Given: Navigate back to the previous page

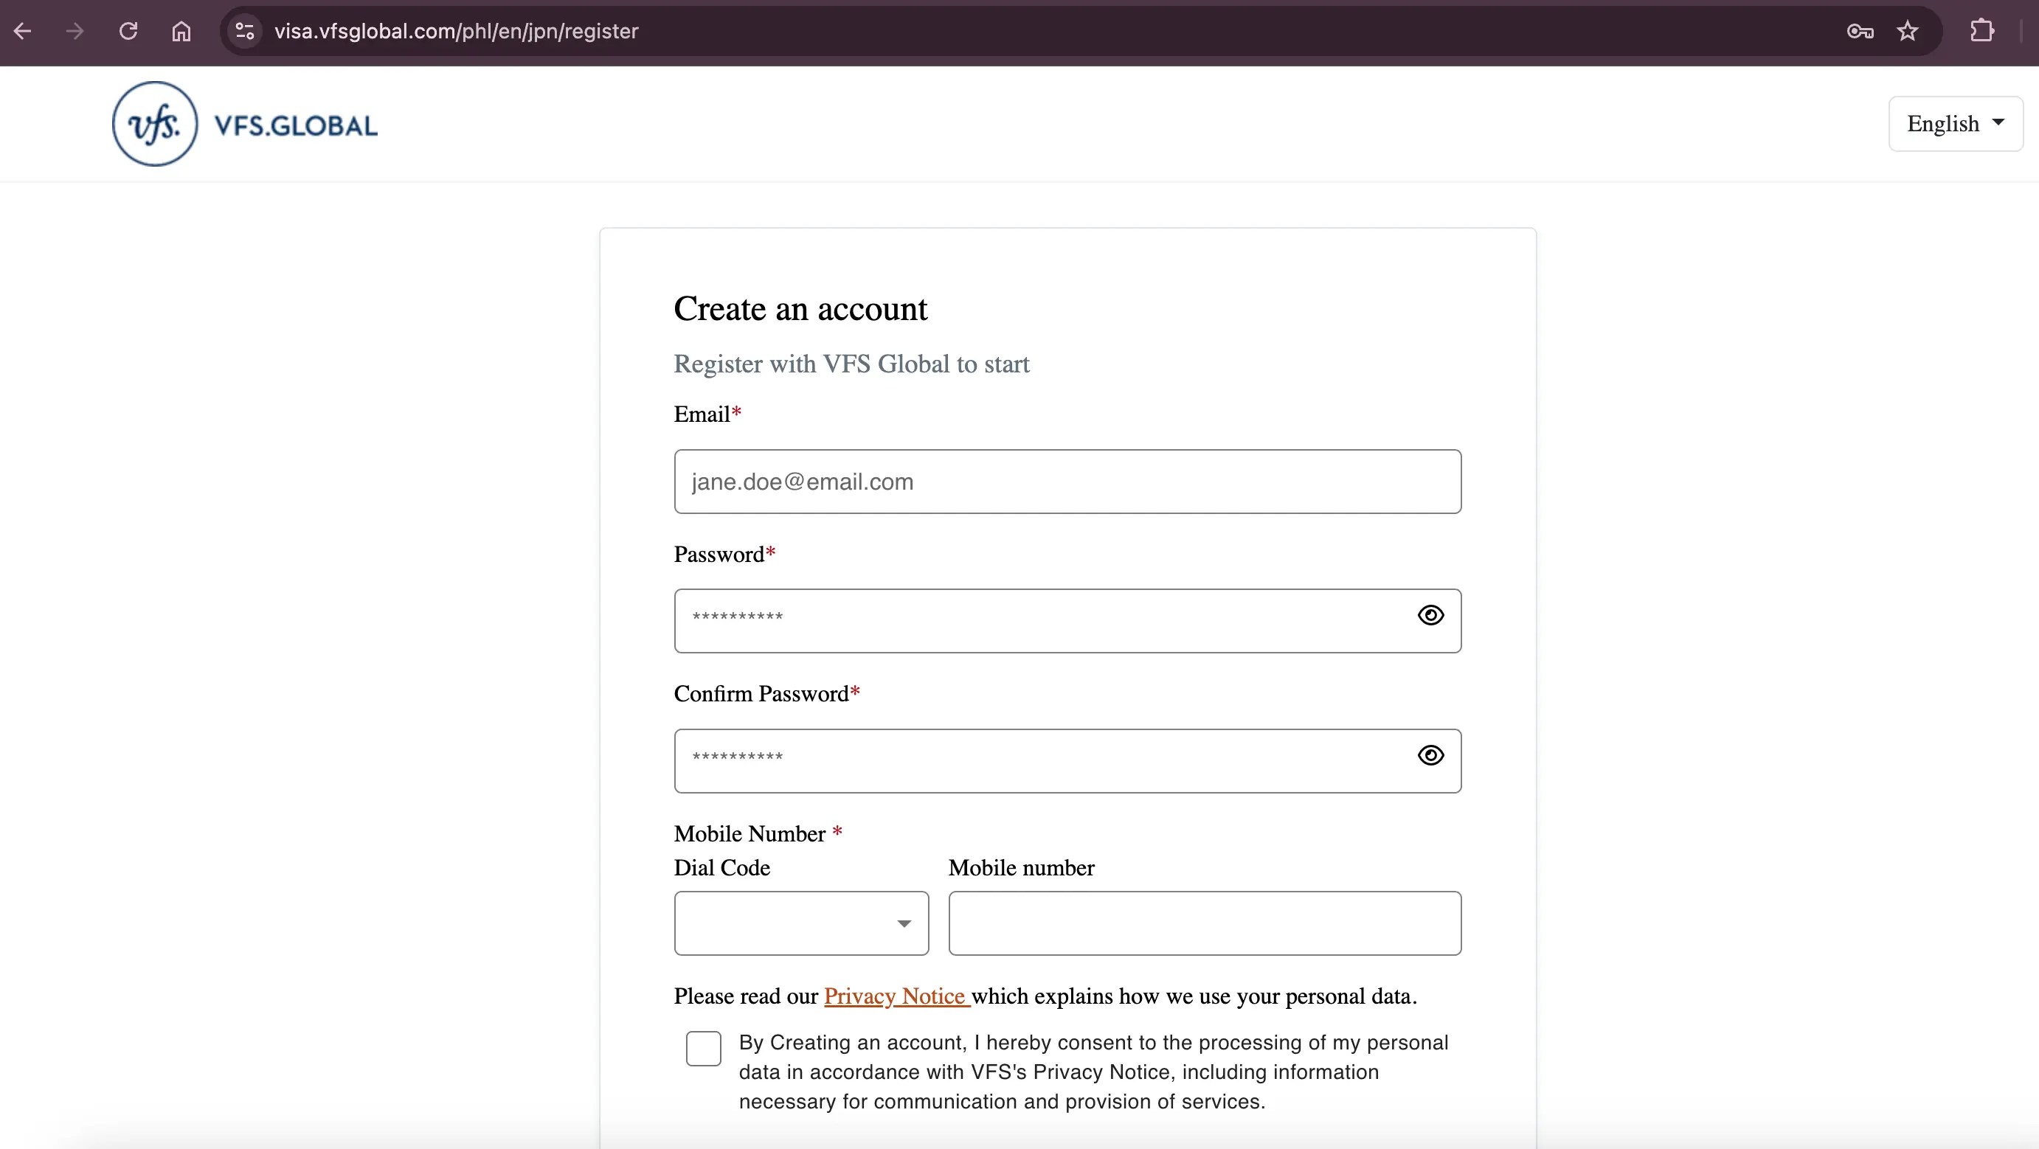Looking at the screenshot, I should coord(23,31).
